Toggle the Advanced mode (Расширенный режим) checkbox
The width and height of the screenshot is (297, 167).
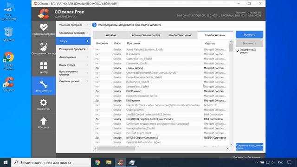[x=238, y=51]
